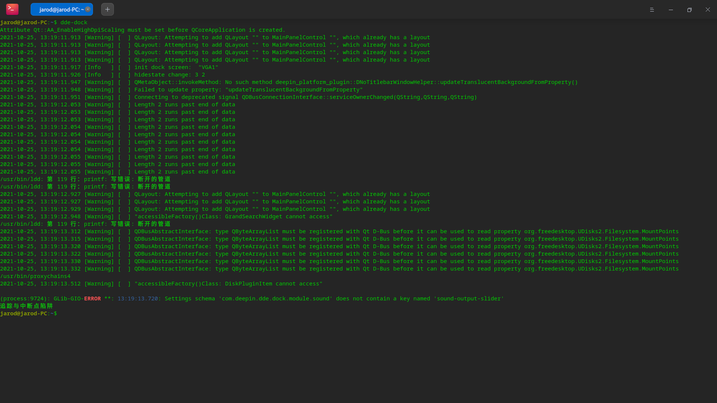Click the 'GrandSearchWidget cannot access' warning
717x403 pixels.
[x=233, y=216]
